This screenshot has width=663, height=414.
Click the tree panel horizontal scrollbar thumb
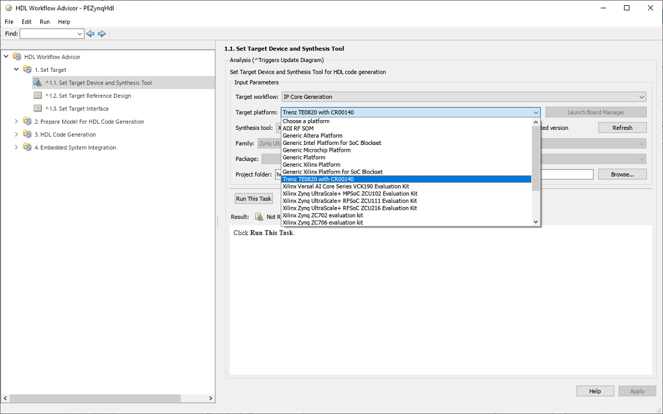pos(95,398)
